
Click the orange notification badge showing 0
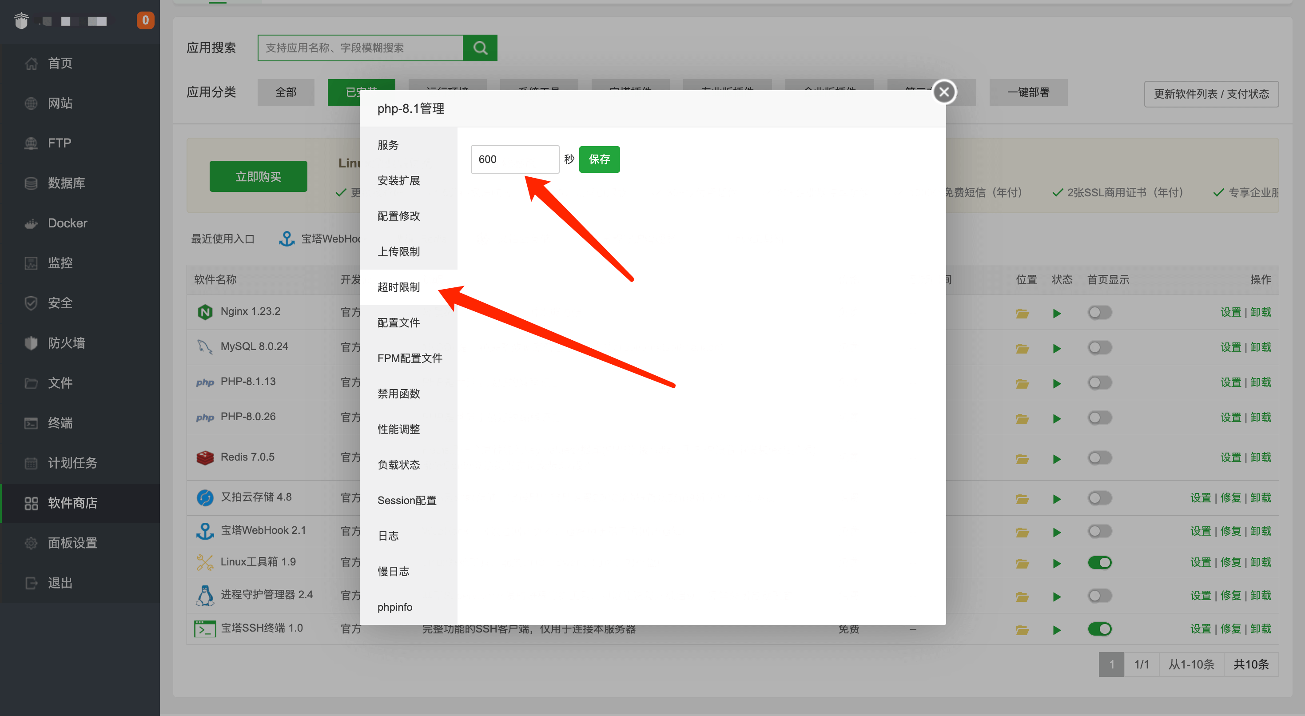click(145, 20)
